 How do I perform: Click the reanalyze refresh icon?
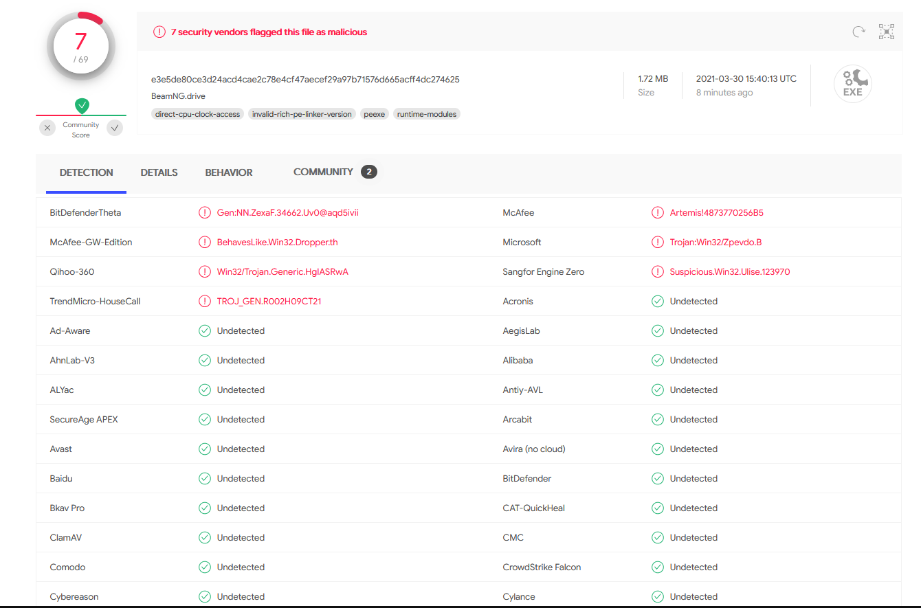point(858,32)
